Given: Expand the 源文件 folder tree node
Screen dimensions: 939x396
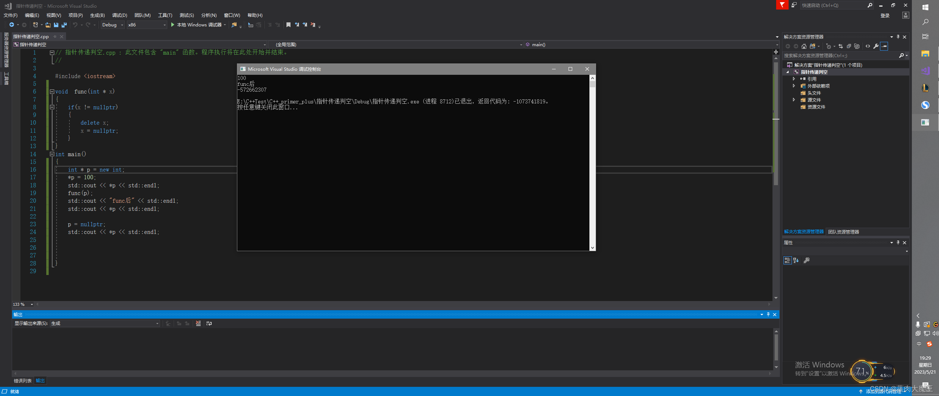Looking at the screenshot, I should tap(794, 100).
